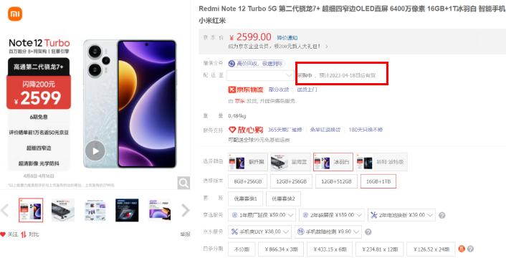The height and width of the screenshot is (258, 506).
Task: Show the previous gallery thumbnails with the left arrow
Action: (5, 210)
